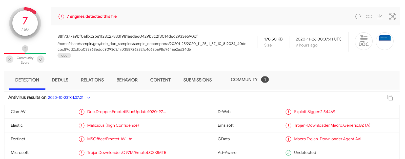
Task: Download the file with arrow icon
Action: [x=380, y=17]
